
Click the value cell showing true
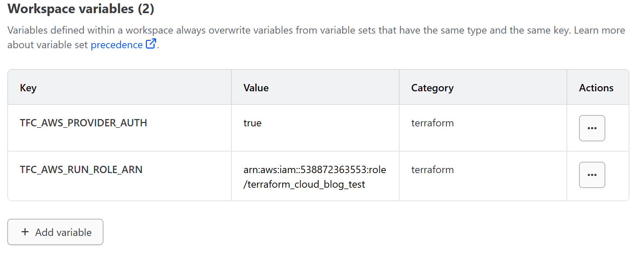(x=252, y=123)
